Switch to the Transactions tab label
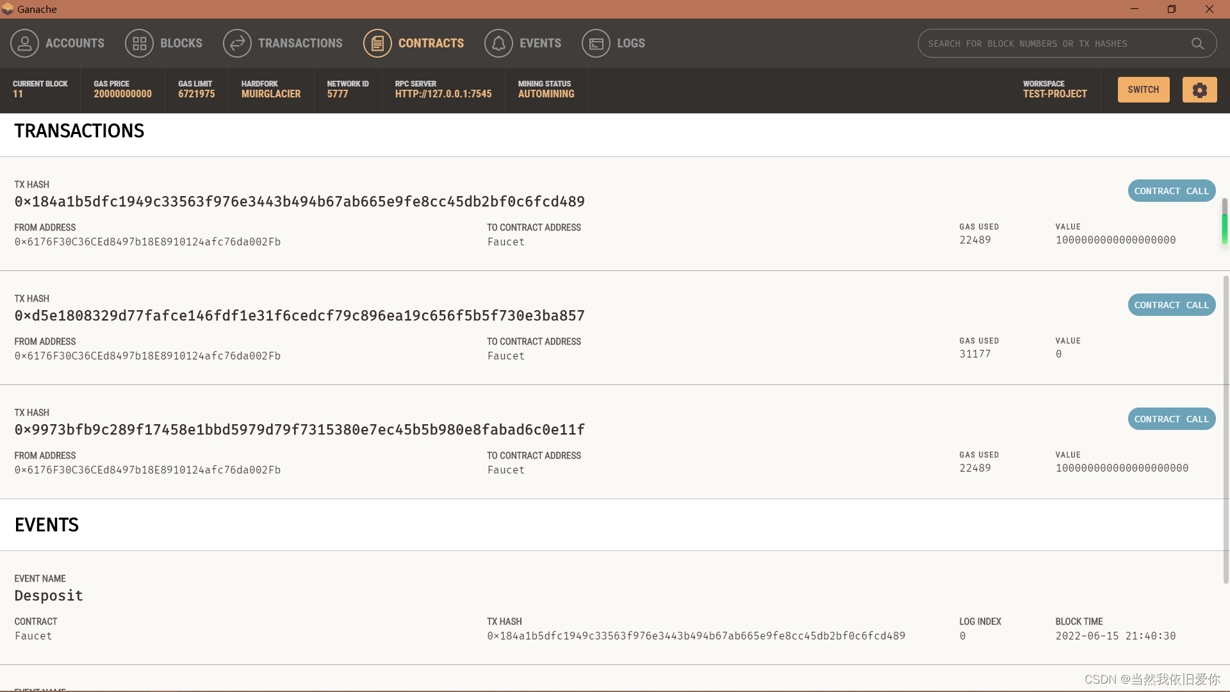 click(x=300, y=44)
